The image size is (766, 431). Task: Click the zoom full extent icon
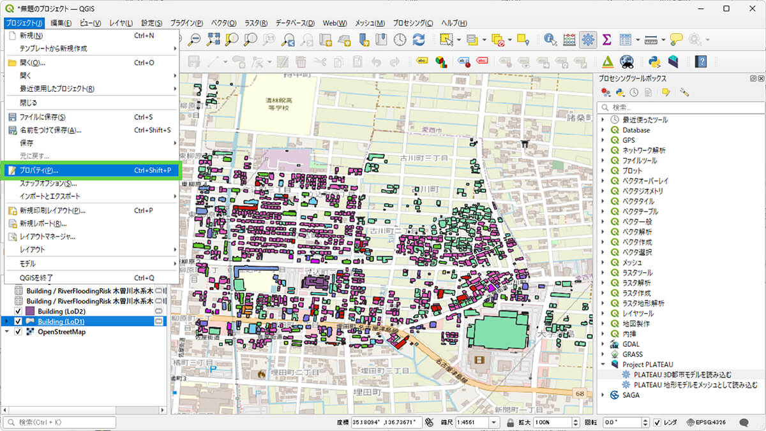[x=213, y=40]
